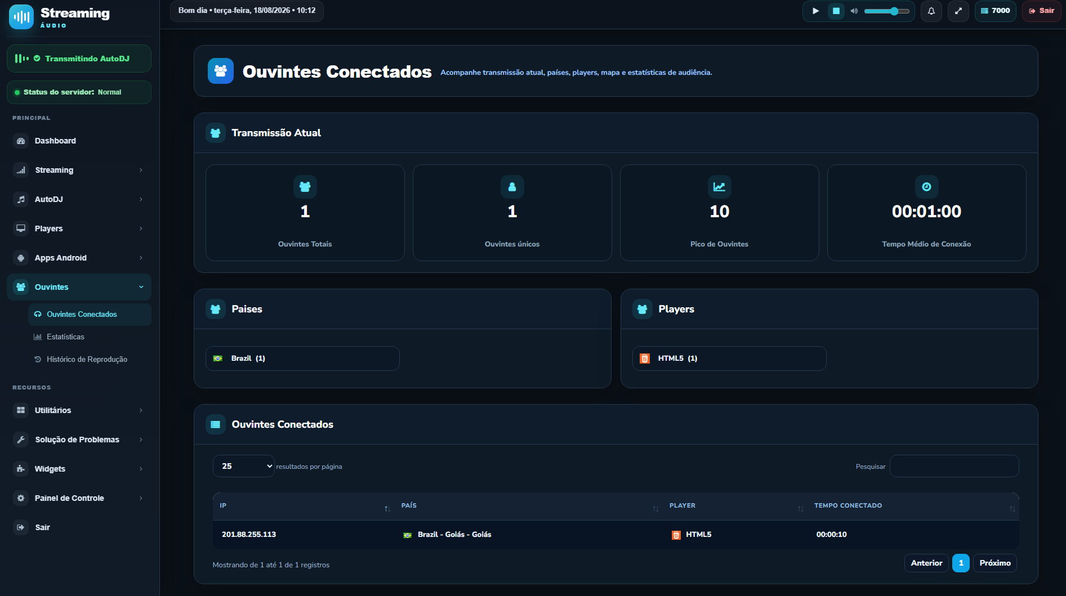
Task: Open notifications bell icon
Action: [x=931, y=11]
